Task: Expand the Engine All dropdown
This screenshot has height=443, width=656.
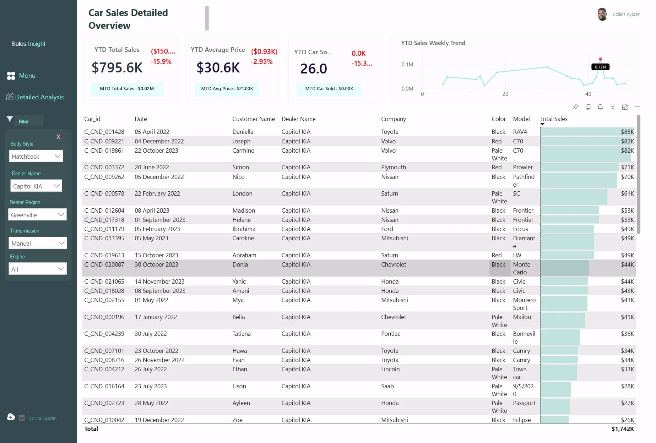Action: pyautogui.click(x=38, y=269)
